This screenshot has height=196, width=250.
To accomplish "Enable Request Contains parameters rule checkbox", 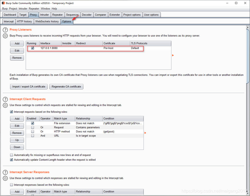I will point(33,127).
